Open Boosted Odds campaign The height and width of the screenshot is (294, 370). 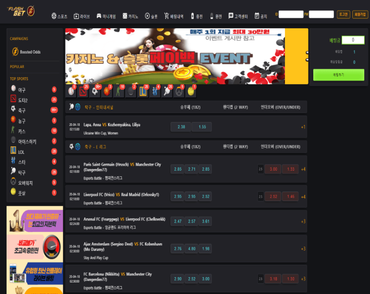coord(27,52)
